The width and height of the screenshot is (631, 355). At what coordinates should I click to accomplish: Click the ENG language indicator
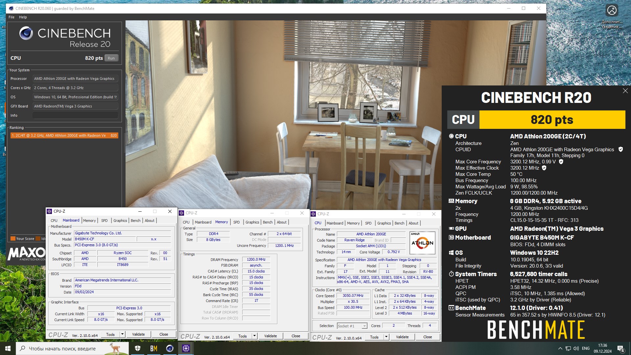[586, 348]
